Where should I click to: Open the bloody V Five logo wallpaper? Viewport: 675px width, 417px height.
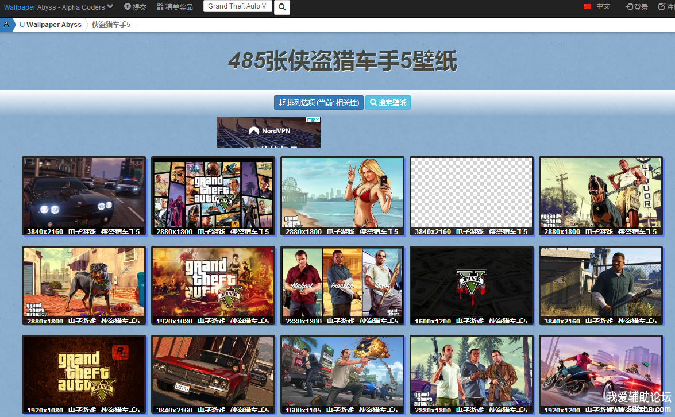pos(472,285)
